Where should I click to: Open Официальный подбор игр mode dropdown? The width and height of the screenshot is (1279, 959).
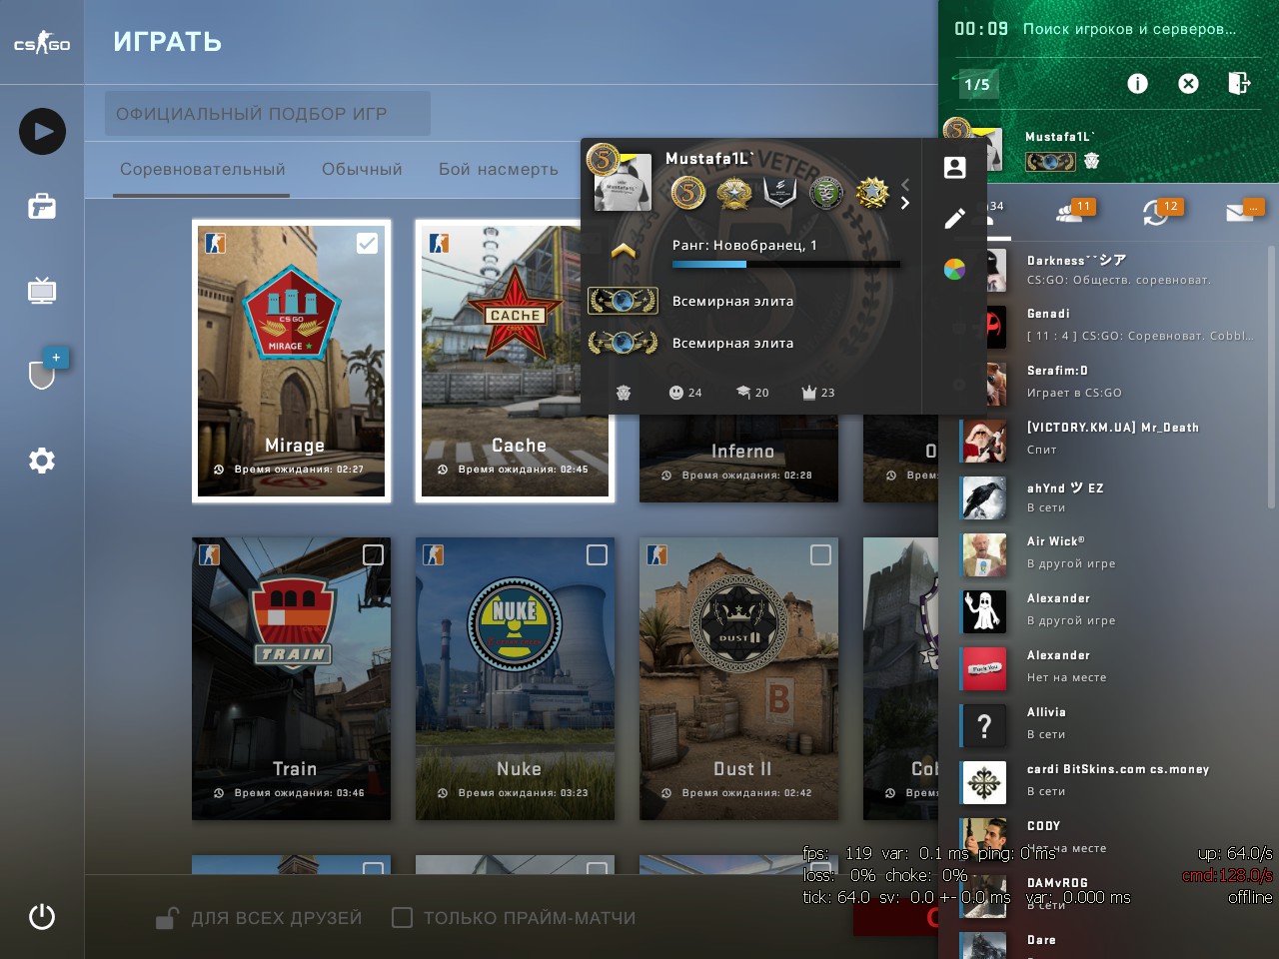click(x=267, y=114)
